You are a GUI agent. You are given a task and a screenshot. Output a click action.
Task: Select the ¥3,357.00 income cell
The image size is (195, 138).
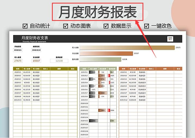[27, 86]
